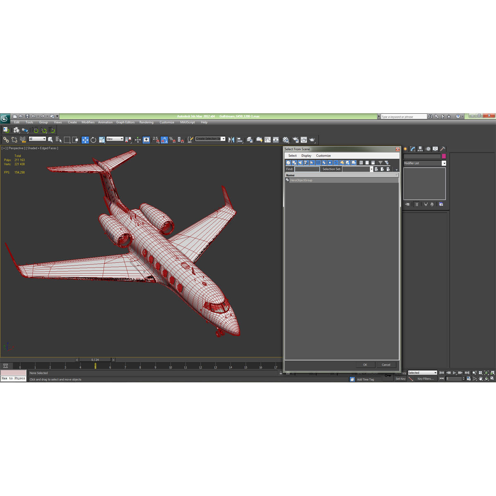Screen dimensions: 496x496
Task: Open the 'Selected' key mode dropdown
Action: [422, 373]
